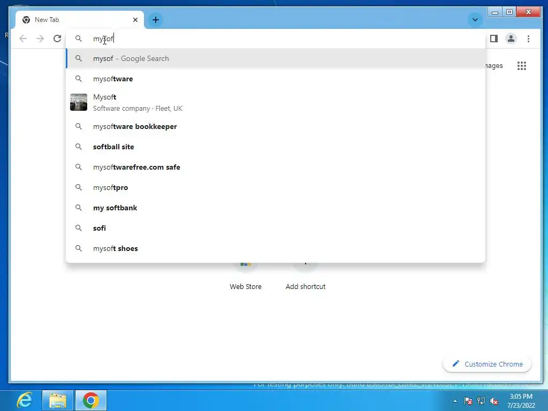
Task: Pick the 'mysoftpro' suggestion
Action: coord(276,187)
